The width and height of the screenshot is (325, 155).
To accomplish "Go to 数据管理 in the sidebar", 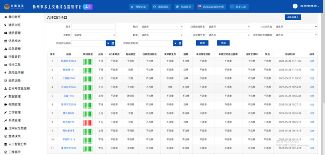I will pos(15,97).
